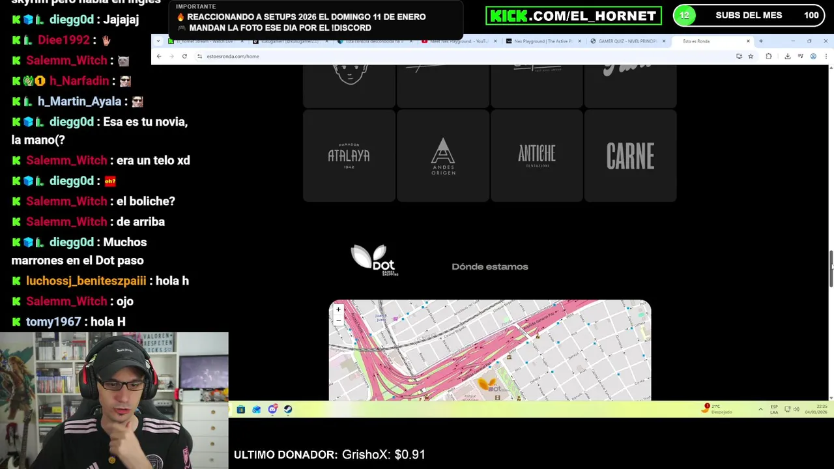Click the page vertical scrollbar thumb
This screenshot has width=834, height=469.
pyautogui.click(x=831, y=268)
